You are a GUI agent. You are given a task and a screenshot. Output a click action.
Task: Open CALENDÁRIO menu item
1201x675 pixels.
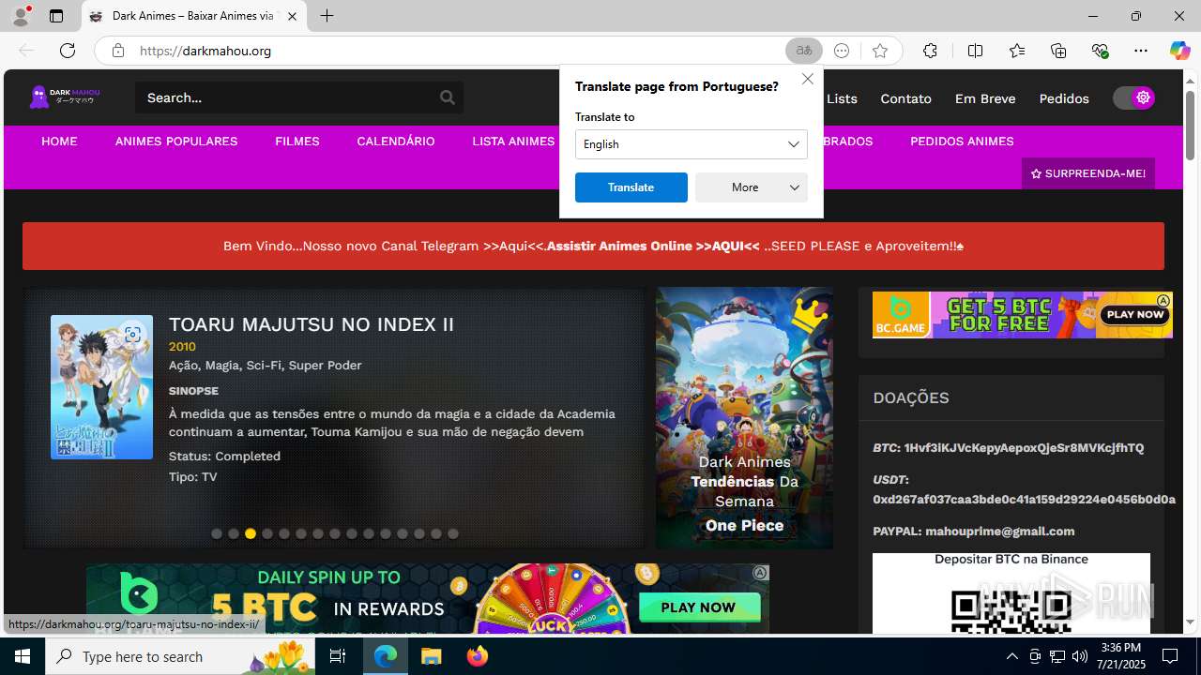[x=396, y=142]
